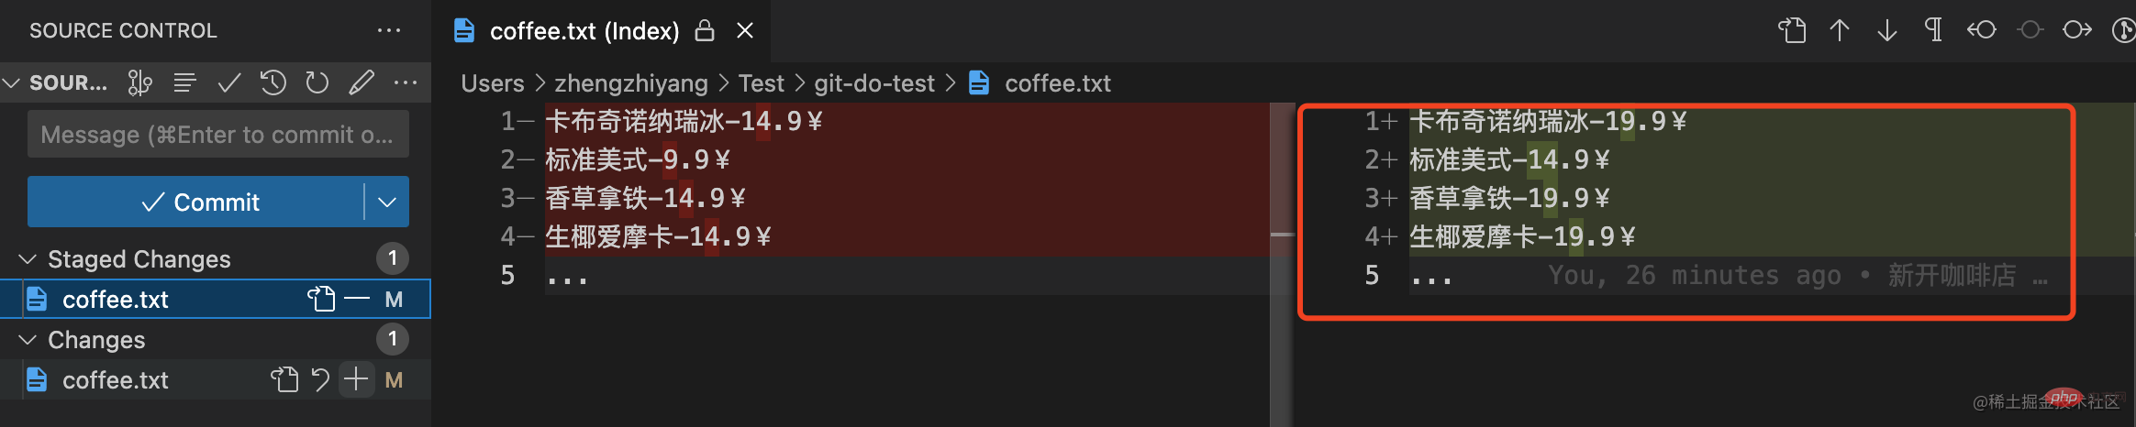Click git-do-test in the breadcrumb

point(874,83)
